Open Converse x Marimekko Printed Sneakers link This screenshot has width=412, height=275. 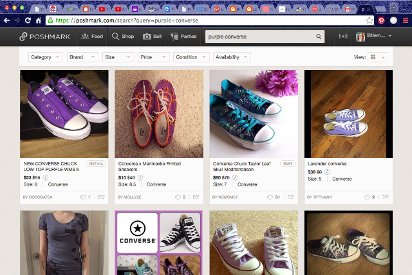coord(149,166)
